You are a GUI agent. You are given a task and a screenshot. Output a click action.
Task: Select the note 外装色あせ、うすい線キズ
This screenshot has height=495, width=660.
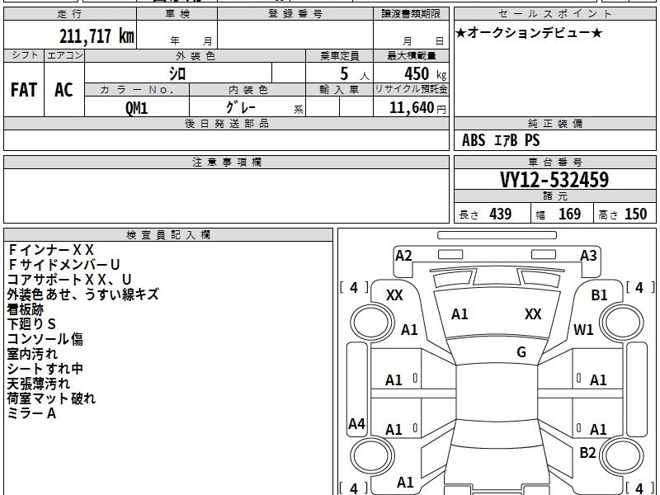[83, 295]
